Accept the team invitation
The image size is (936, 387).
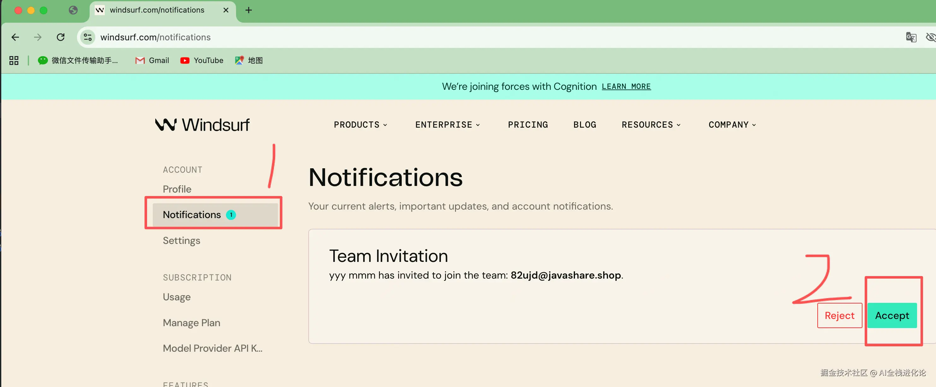892,315
